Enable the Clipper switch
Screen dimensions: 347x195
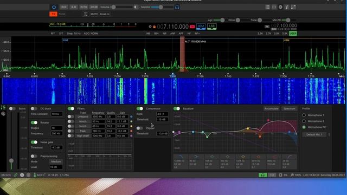tap(140, 128)
